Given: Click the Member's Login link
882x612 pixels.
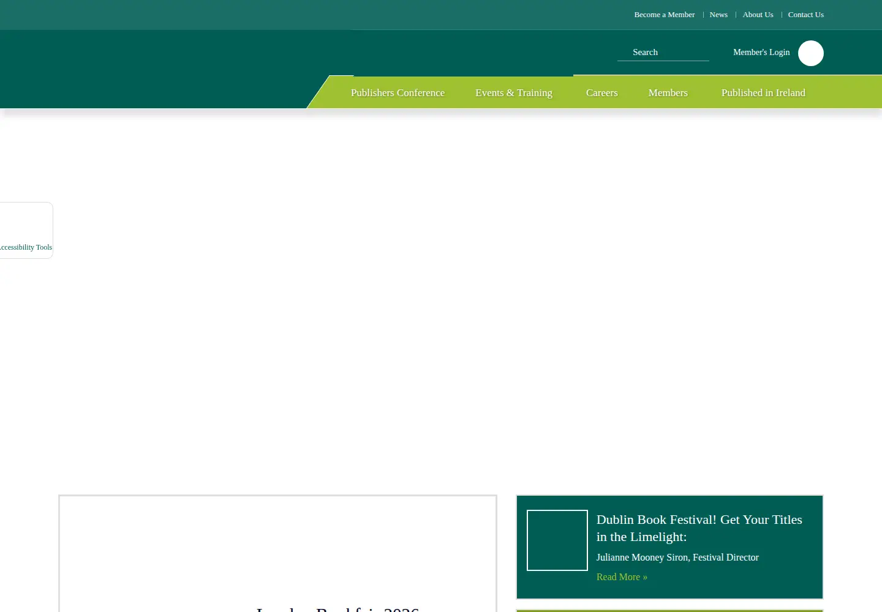Looking at the screenshot, I should point(761,53).
